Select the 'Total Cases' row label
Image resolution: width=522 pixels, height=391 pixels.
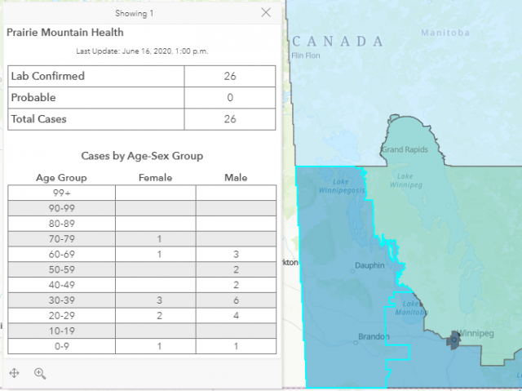(x=38, y=119)
